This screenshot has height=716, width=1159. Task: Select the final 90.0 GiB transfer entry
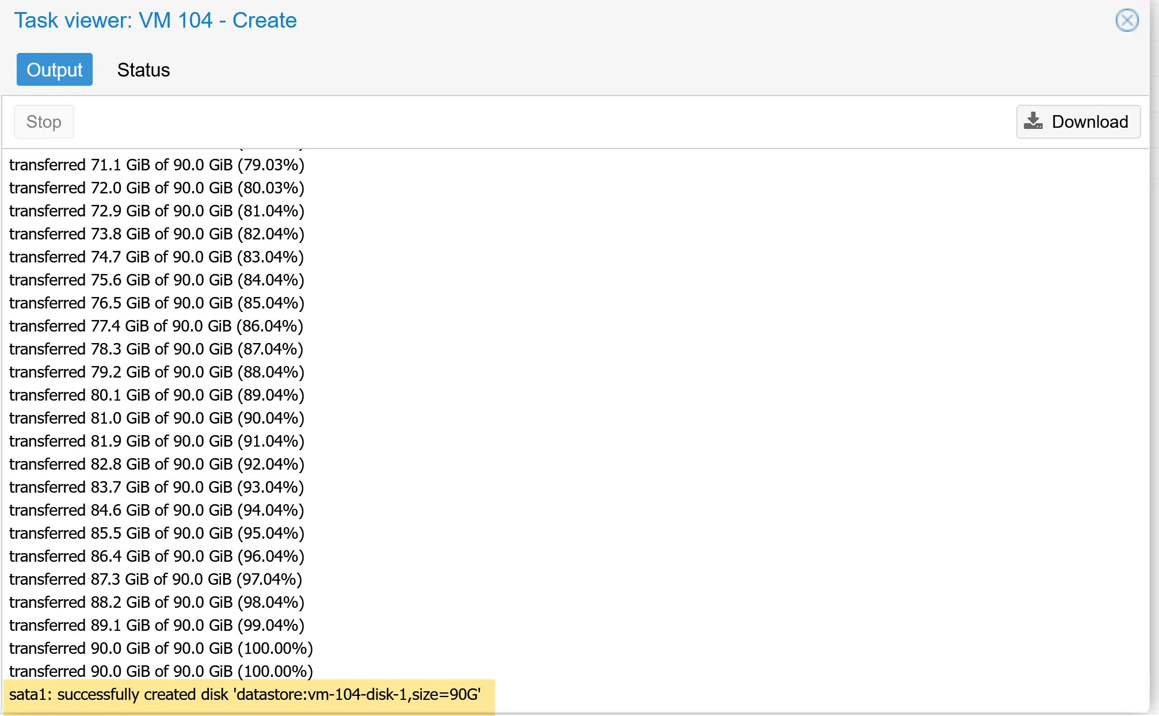click(161, 671)
